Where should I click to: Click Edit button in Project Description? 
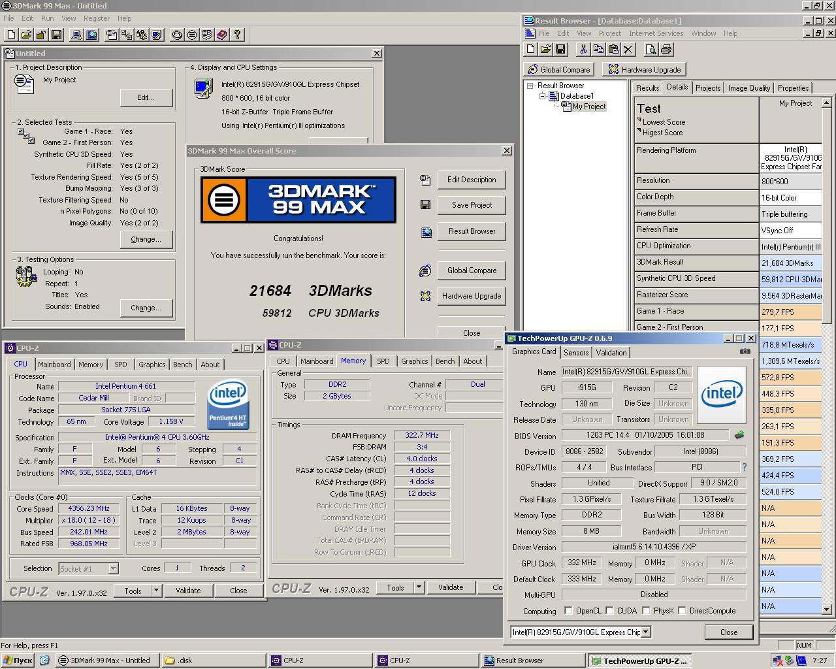click(146, 97)
